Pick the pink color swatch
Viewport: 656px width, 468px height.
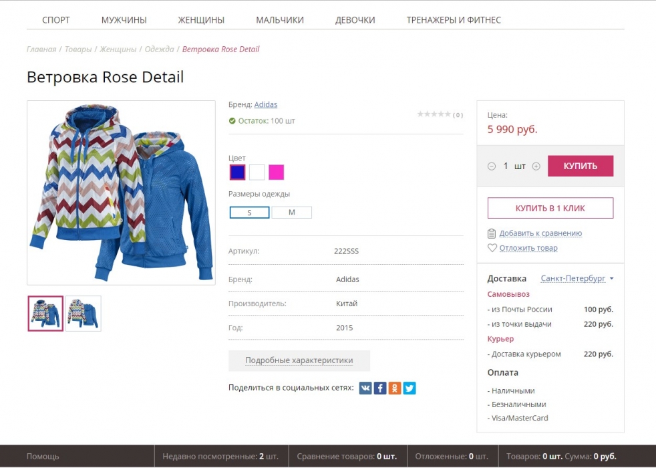pos(277,172)
